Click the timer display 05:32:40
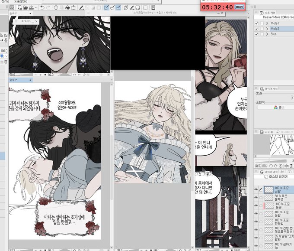294x251 pixels. click(217, 7)
